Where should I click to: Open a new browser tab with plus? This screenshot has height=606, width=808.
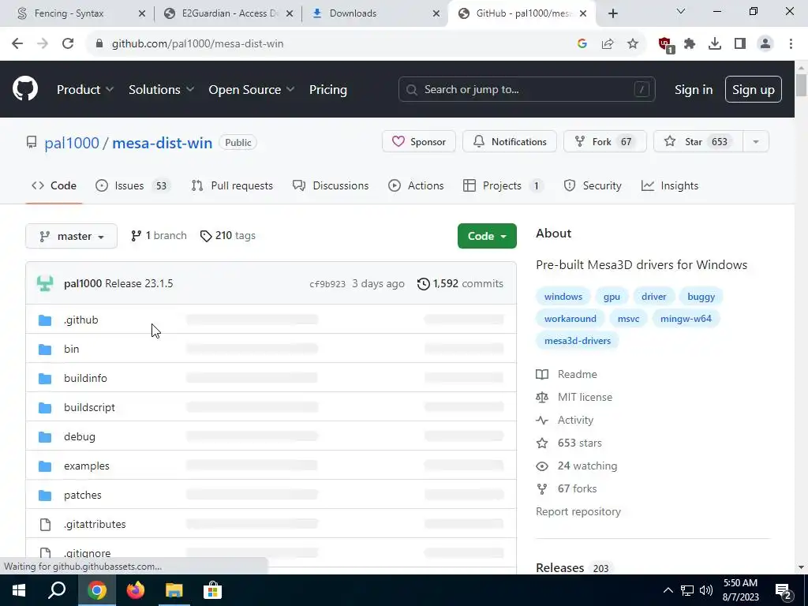point(612,13)
